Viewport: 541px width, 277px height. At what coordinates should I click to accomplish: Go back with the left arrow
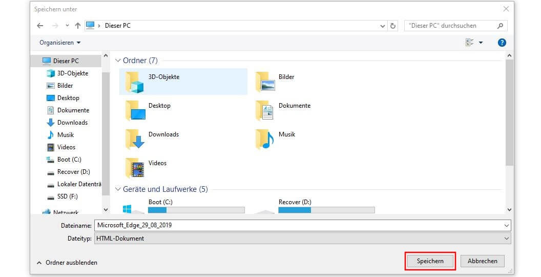pyautogui.click(x=40, y=26)
